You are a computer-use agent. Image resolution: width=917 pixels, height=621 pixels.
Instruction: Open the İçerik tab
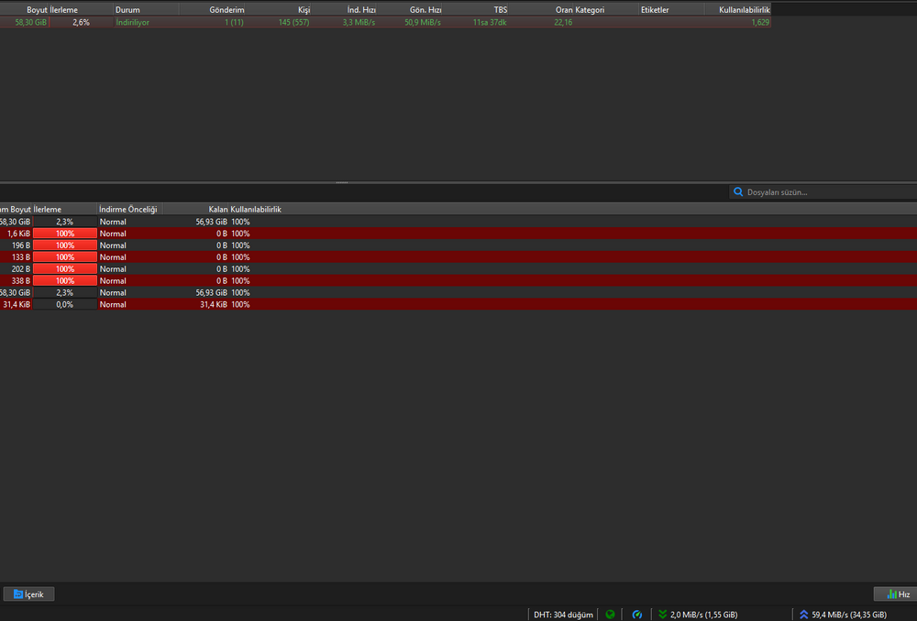click(x=29, y=594)
